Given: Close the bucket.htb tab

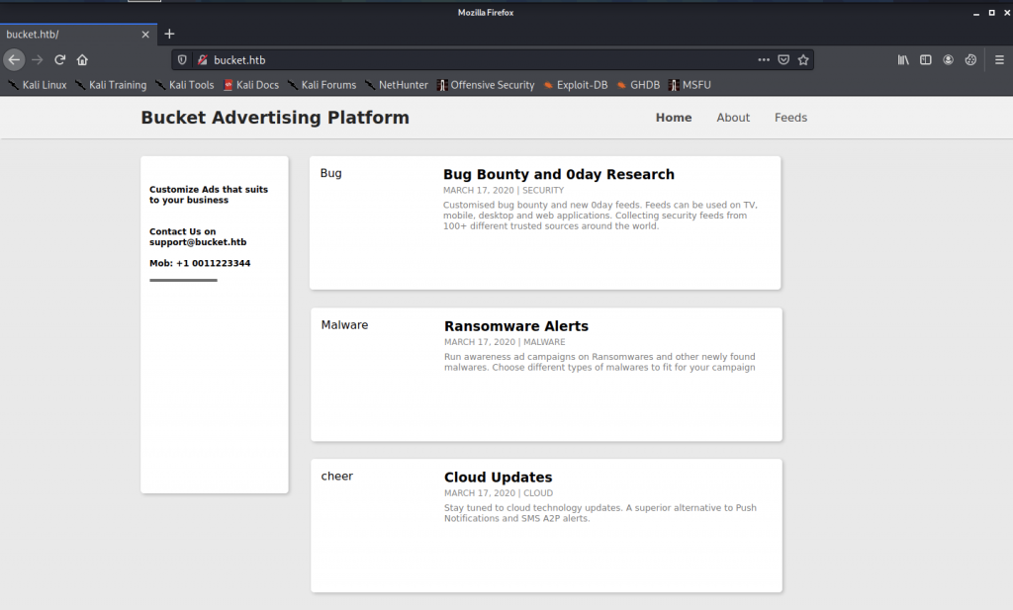Looking at the screenshot, I should pyautogui.click(x=145, y=35).
